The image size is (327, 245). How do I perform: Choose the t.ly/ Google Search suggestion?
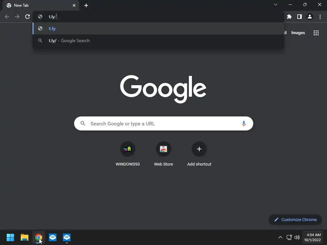[x=158, y=41]
